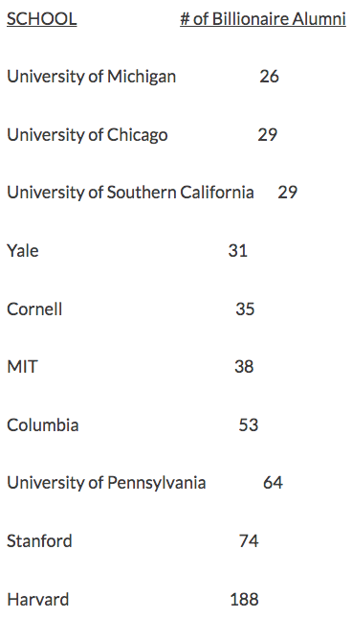This screenshot has height=618, width=352.
Task: Click Columbia's count of 53
Action: 248,424
